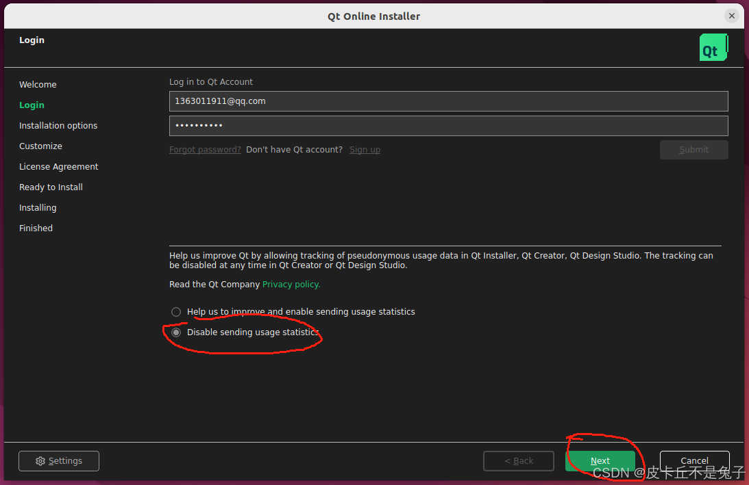749x485 pixels.
Task: Open the Forgot password link
Action: [205, 150]
